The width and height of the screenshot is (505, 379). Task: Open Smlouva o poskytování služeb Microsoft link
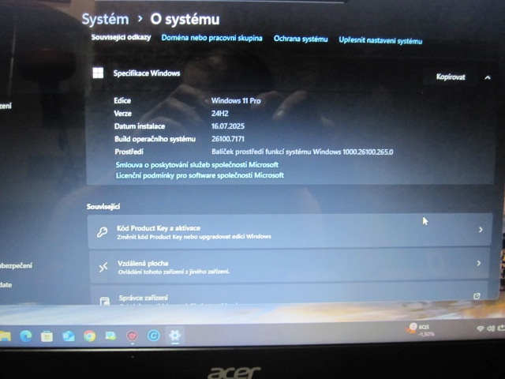point(197,165)
